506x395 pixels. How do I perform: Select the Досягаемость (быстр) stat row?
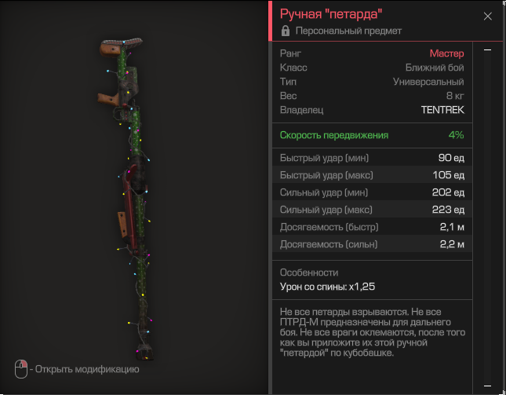372,227
